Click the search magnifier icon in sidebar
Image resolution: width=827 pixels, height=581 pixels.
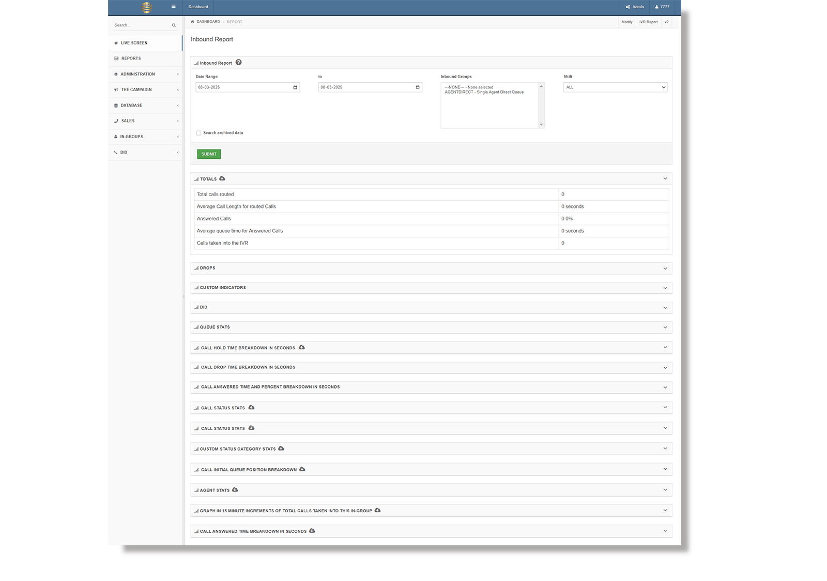coord(174,25)
